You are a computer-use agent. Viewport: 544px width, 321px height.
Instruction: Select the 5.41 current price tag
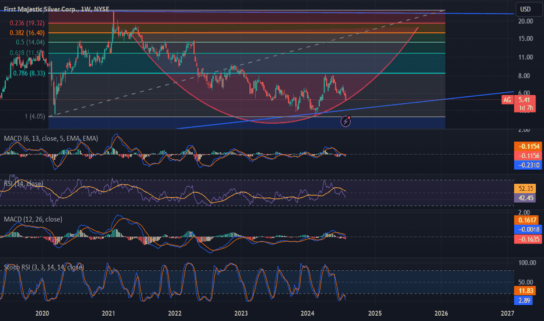click(x=524, y=100)
